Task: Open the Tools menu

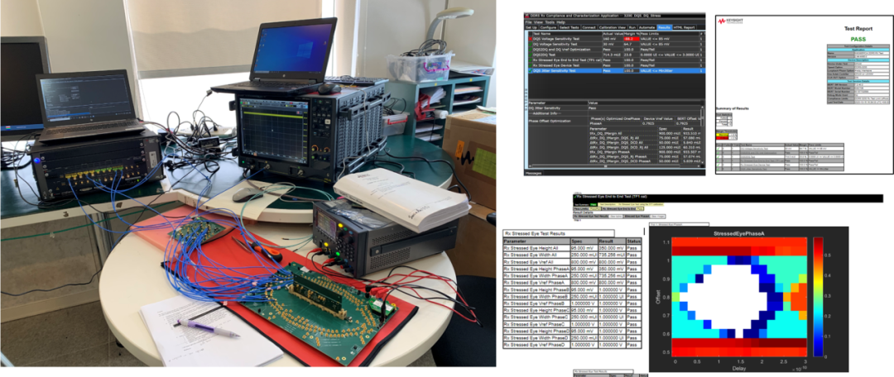Action: 550,22
